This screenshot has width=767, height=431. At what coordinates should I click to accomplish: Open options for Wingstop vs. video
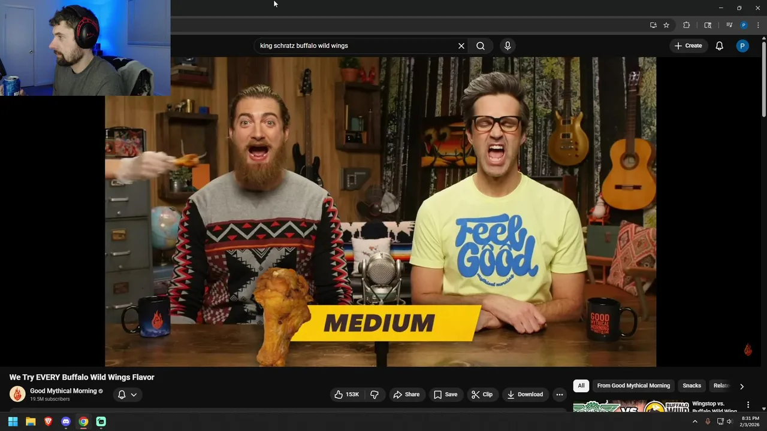(x=748, y=405)
